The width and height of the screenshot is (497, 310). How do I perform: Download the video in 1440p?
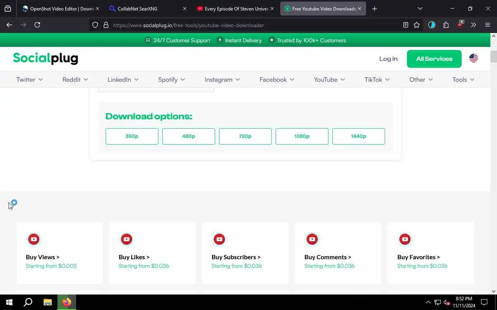(359, 136)
